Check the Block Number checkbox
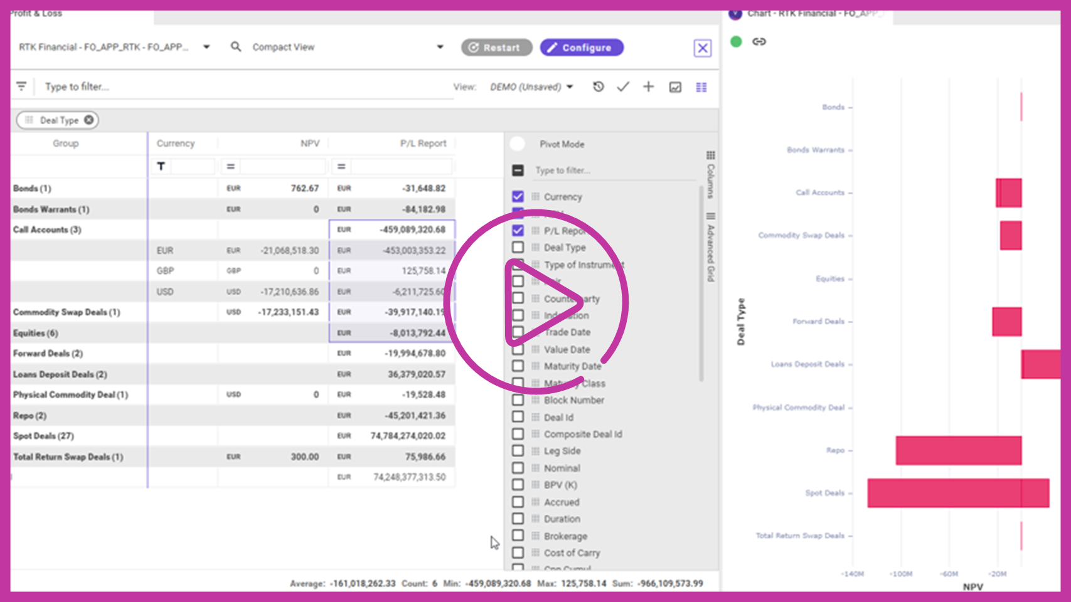1071x602 pixels. pos(518,400)
